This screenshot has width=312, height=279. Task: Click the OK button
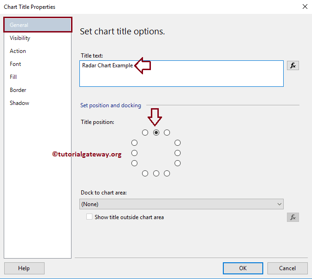[x=243, y=268]
